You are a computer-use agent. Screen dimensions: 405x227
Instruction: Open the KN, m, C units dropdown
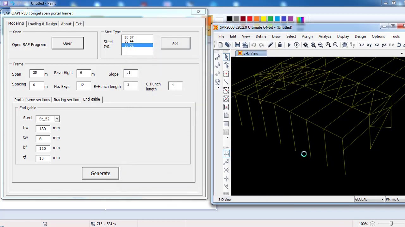[395, 199]
